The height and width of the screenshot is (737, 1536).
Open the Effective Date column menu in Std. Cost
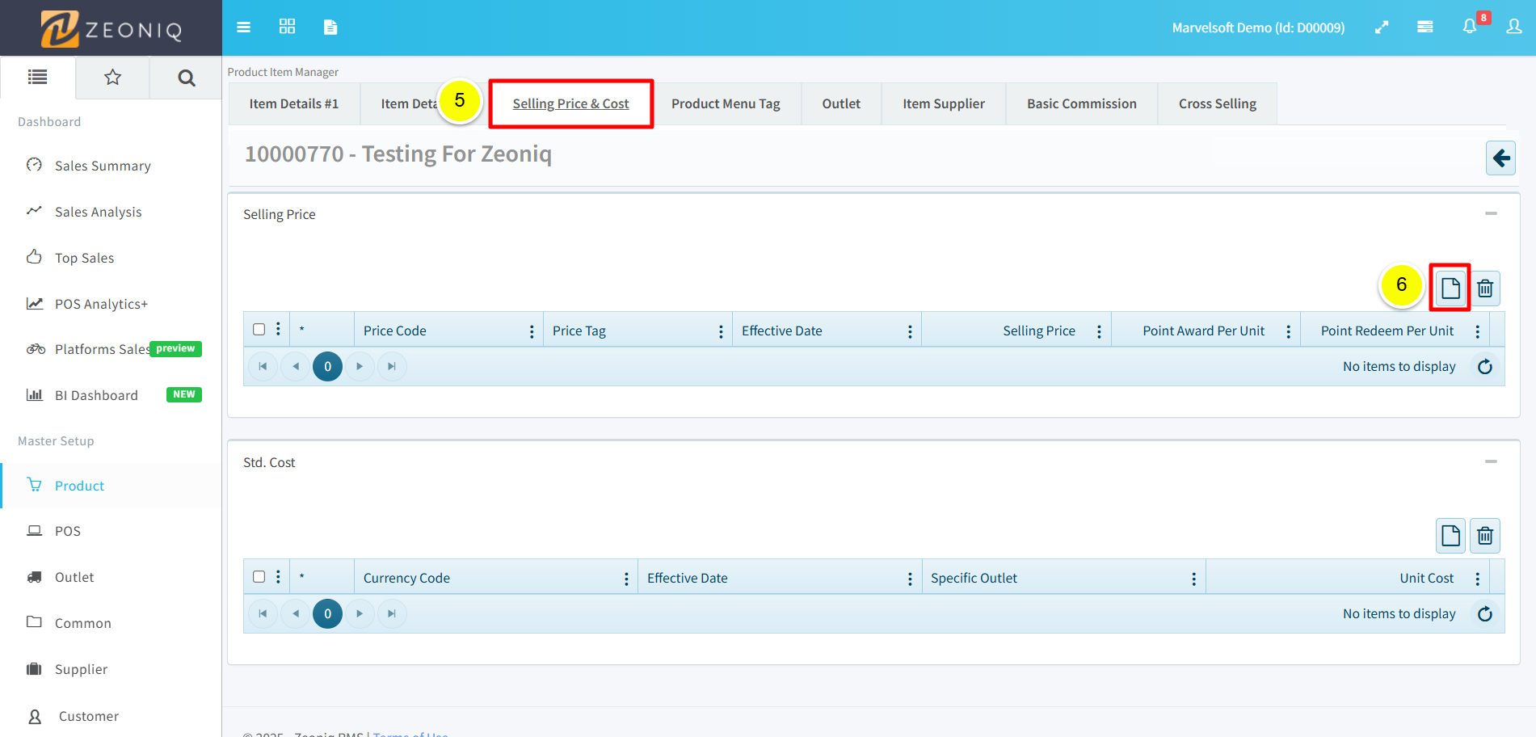pyautogui.click(x=910, y=579)
